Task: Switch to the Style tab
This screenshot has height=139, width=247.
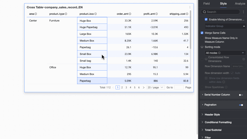Action: 223,3
